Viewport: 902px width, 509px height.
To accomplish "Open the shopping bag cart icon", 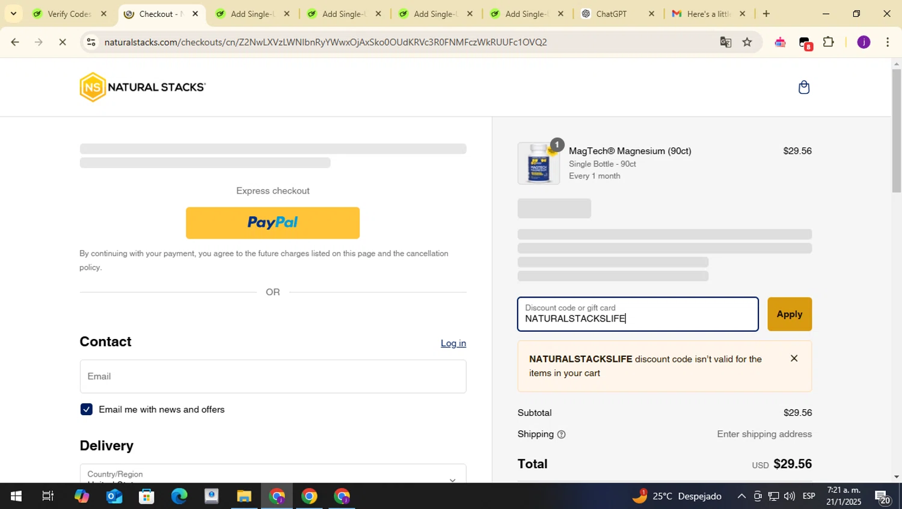I will (803, 88).
